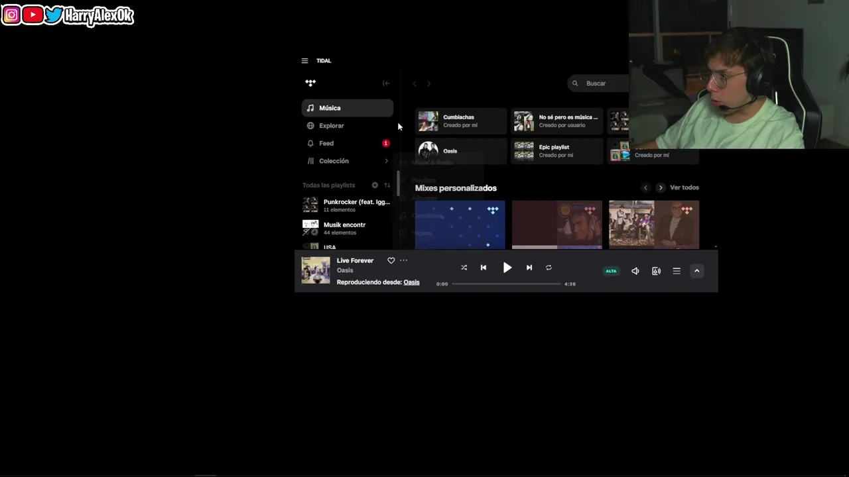
Task: Open the Oasis artist card
Action: click(461, 151)
